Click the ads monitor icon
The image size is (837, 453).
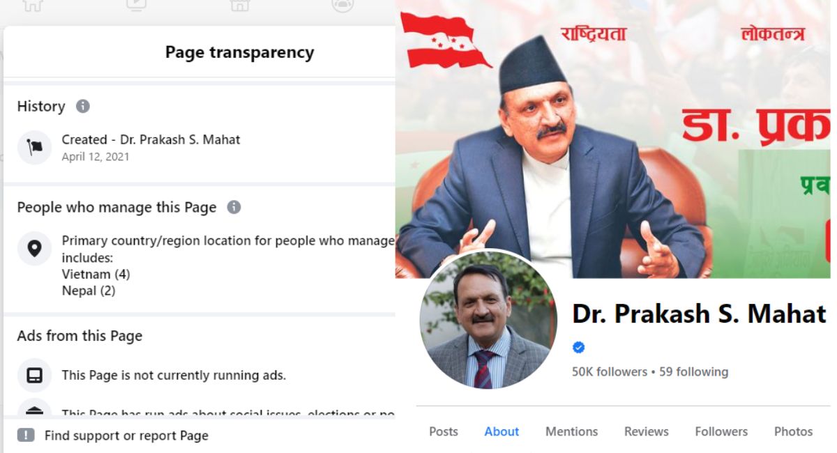[x=34, y=375]
